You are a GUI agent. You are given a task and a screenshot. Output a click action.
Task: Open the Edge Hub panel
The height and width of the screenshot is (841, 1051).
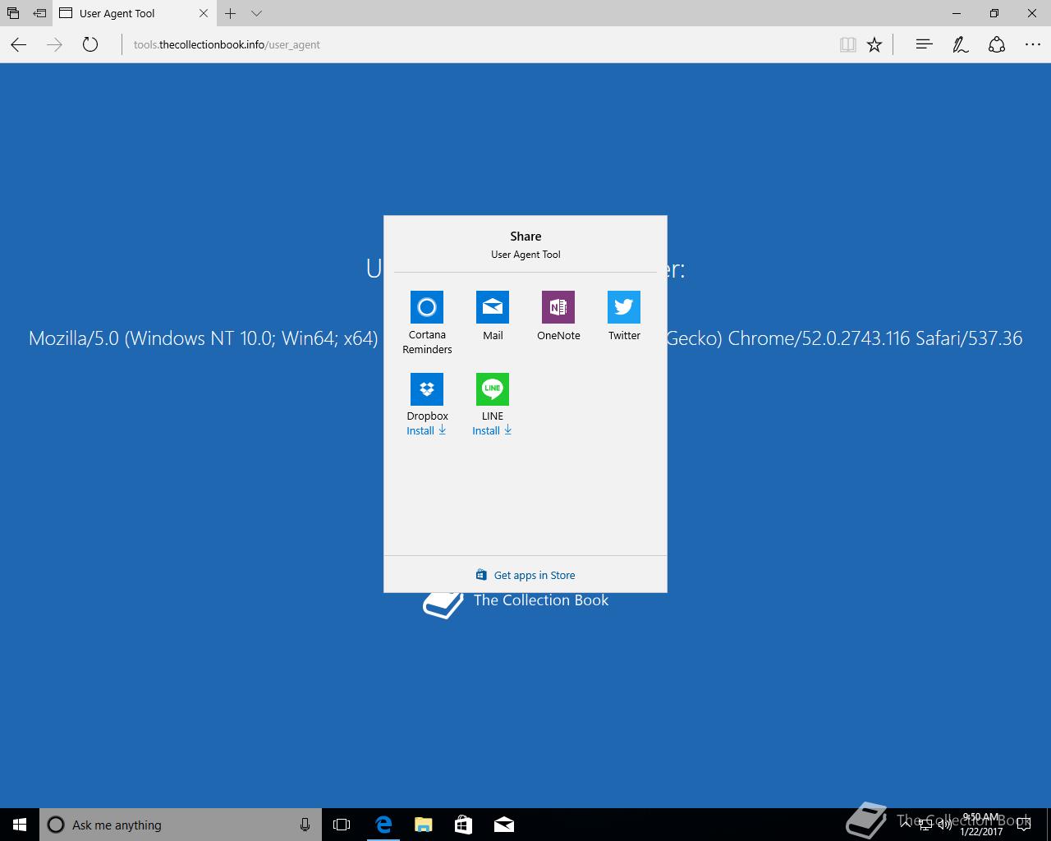click(x=924, y=44)
